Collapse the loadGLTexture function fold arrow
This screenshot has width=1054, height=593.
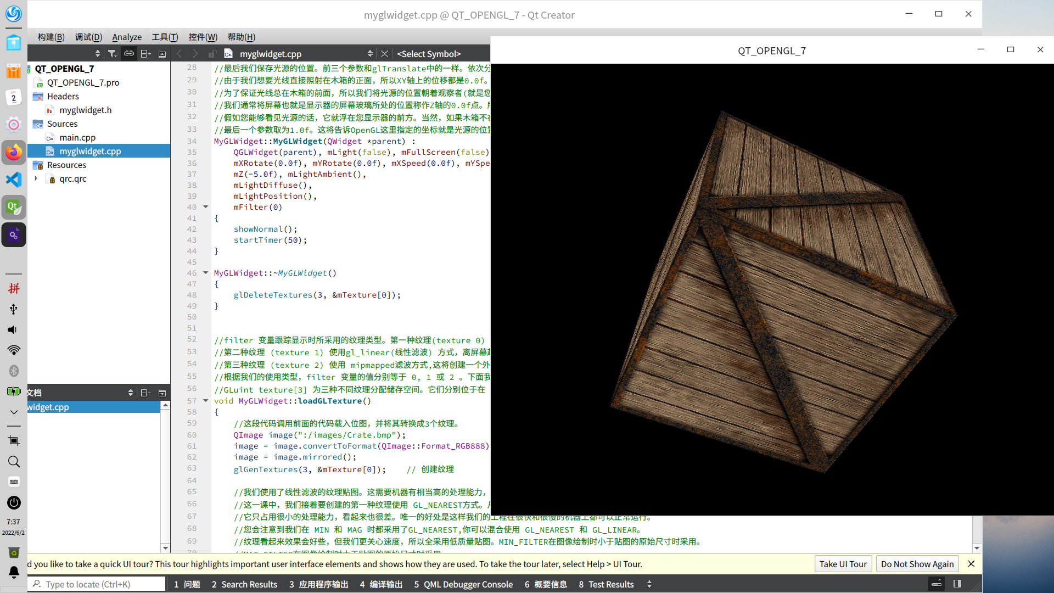pos(206,400)
